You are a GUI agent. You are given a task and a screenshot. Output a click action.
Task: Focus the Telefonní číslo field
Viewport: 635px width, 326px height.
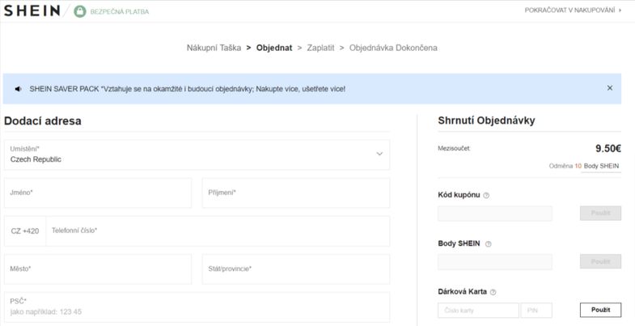[x=218, y=231]
